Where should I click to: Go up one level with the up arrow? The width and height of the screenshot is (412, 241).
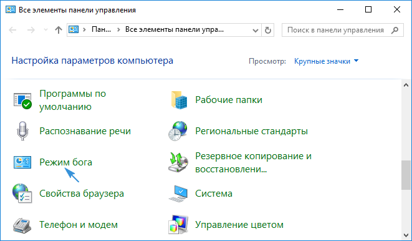pos(59,30)
